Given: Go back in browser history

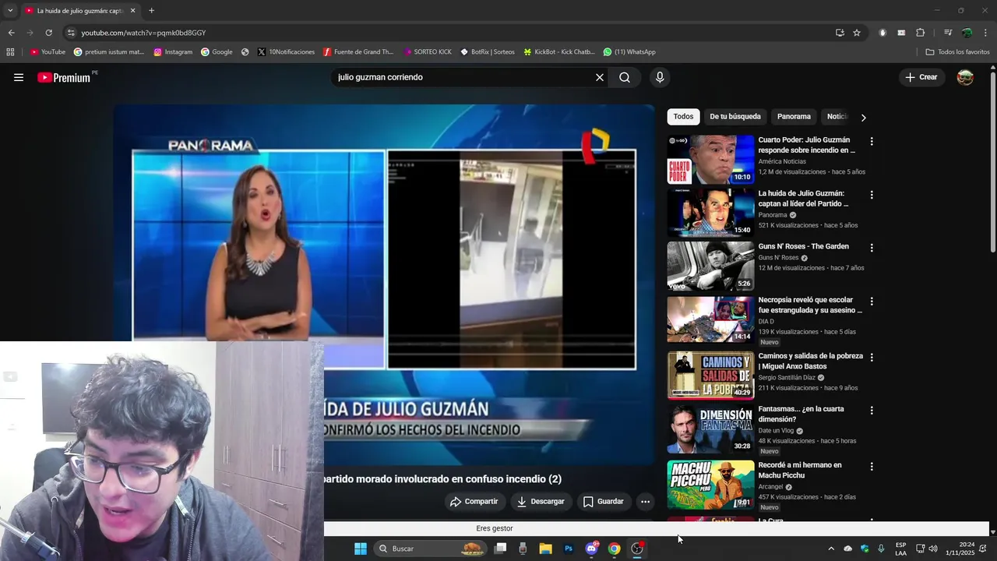Looking at the screenshot, I should pyautogui.click(x=11, y=33).
